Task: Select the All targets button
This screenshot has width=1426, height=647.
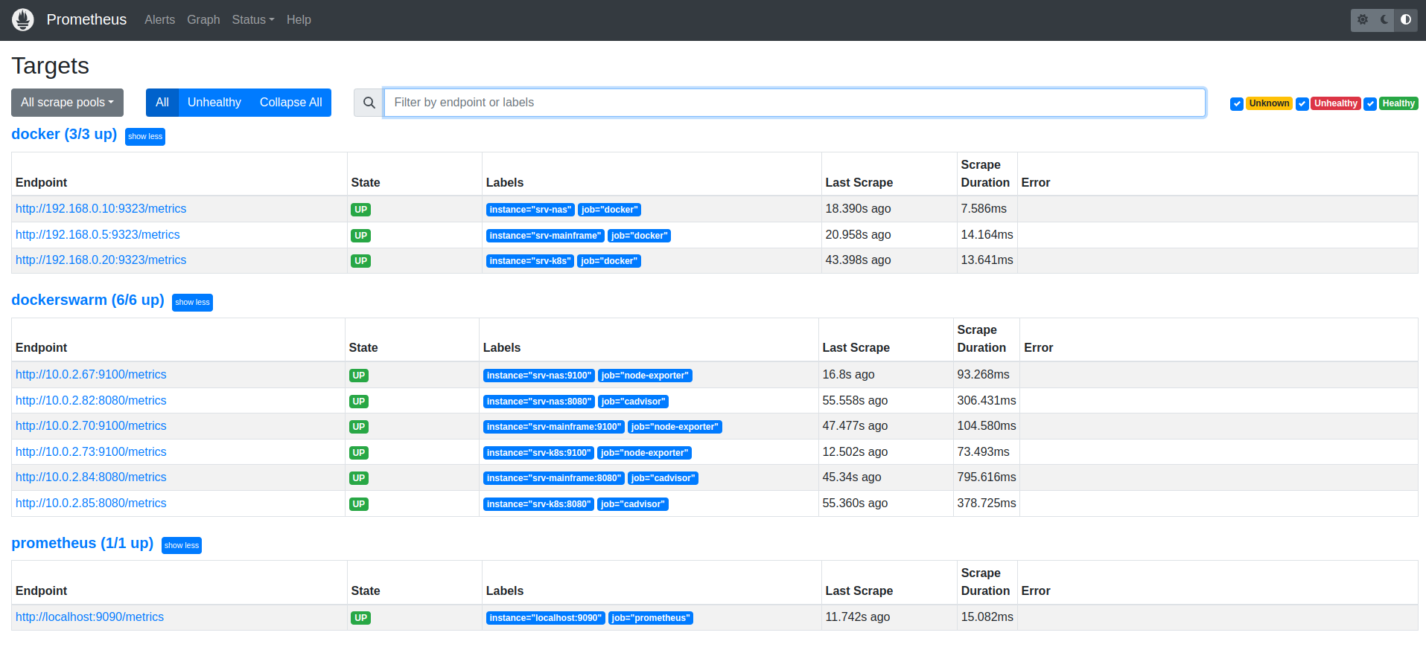Action: [x=162, y=103]
